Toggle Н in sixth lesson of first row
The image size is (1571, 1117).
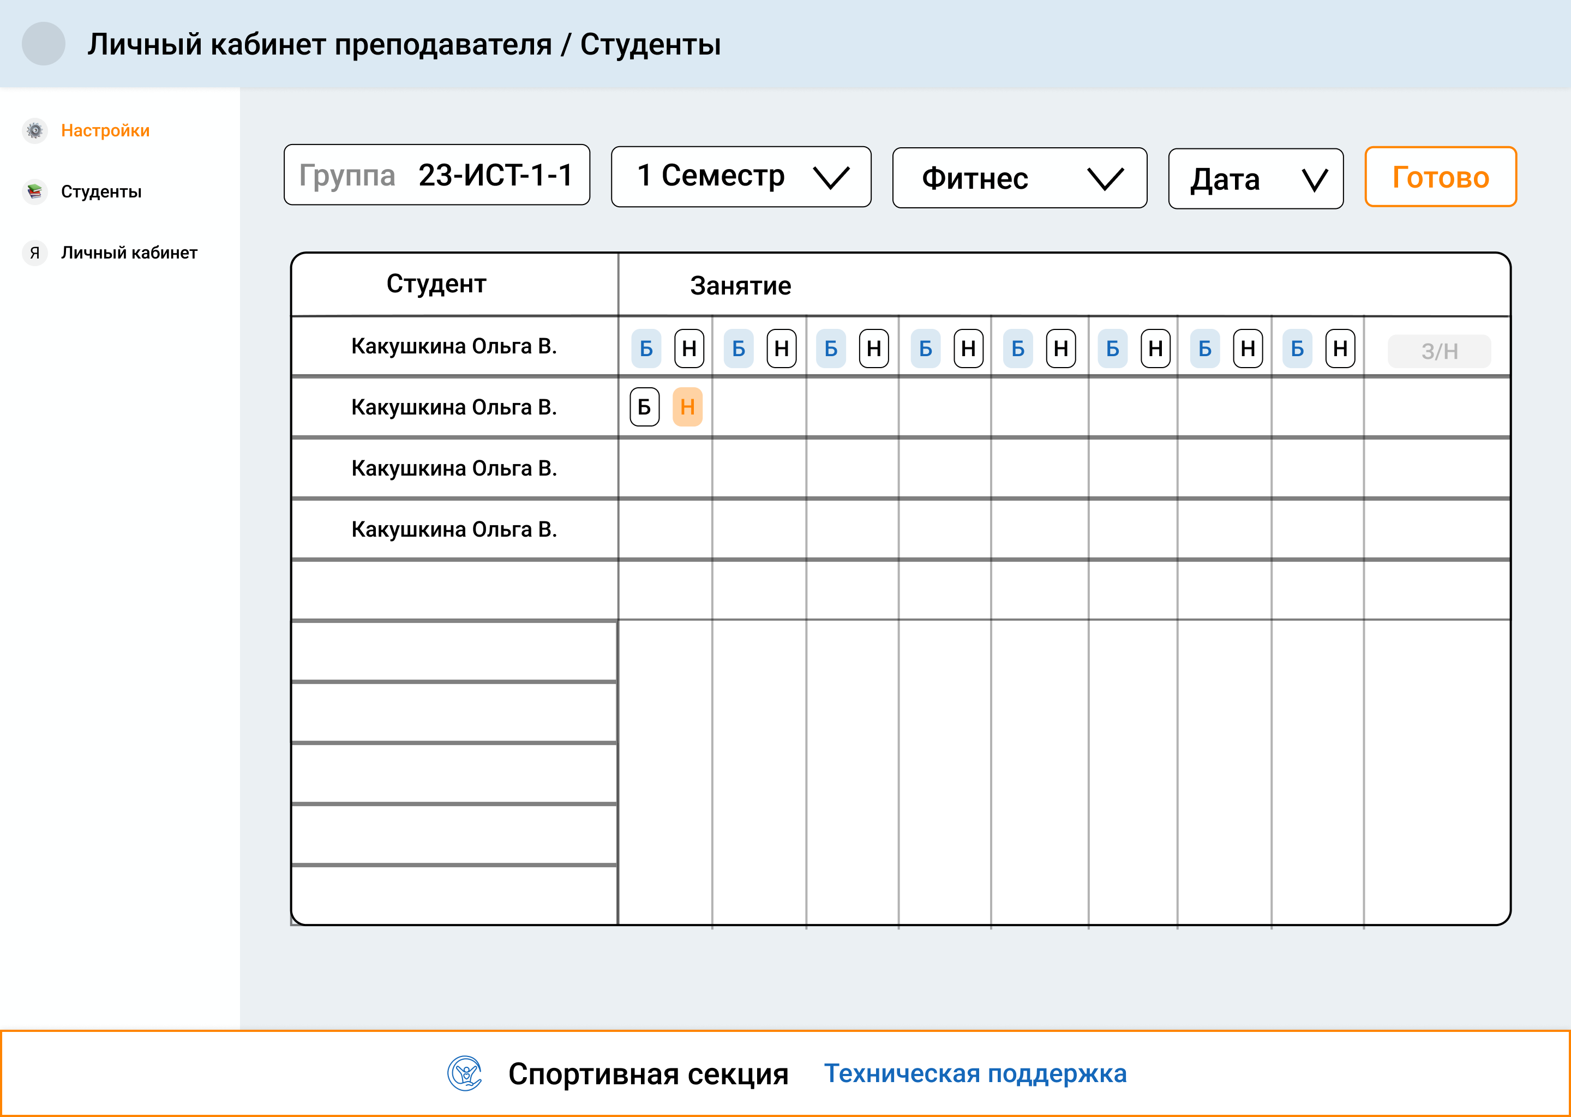[x=1155, y=349]
